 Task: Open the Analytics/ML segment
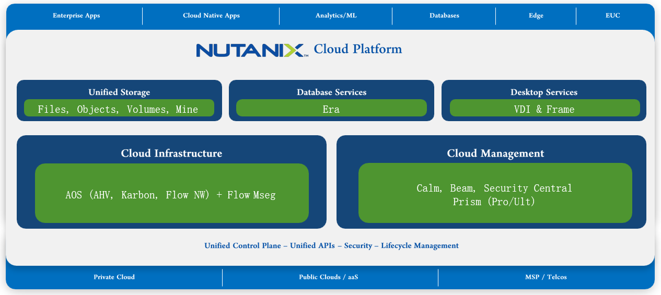click(336, 16)
